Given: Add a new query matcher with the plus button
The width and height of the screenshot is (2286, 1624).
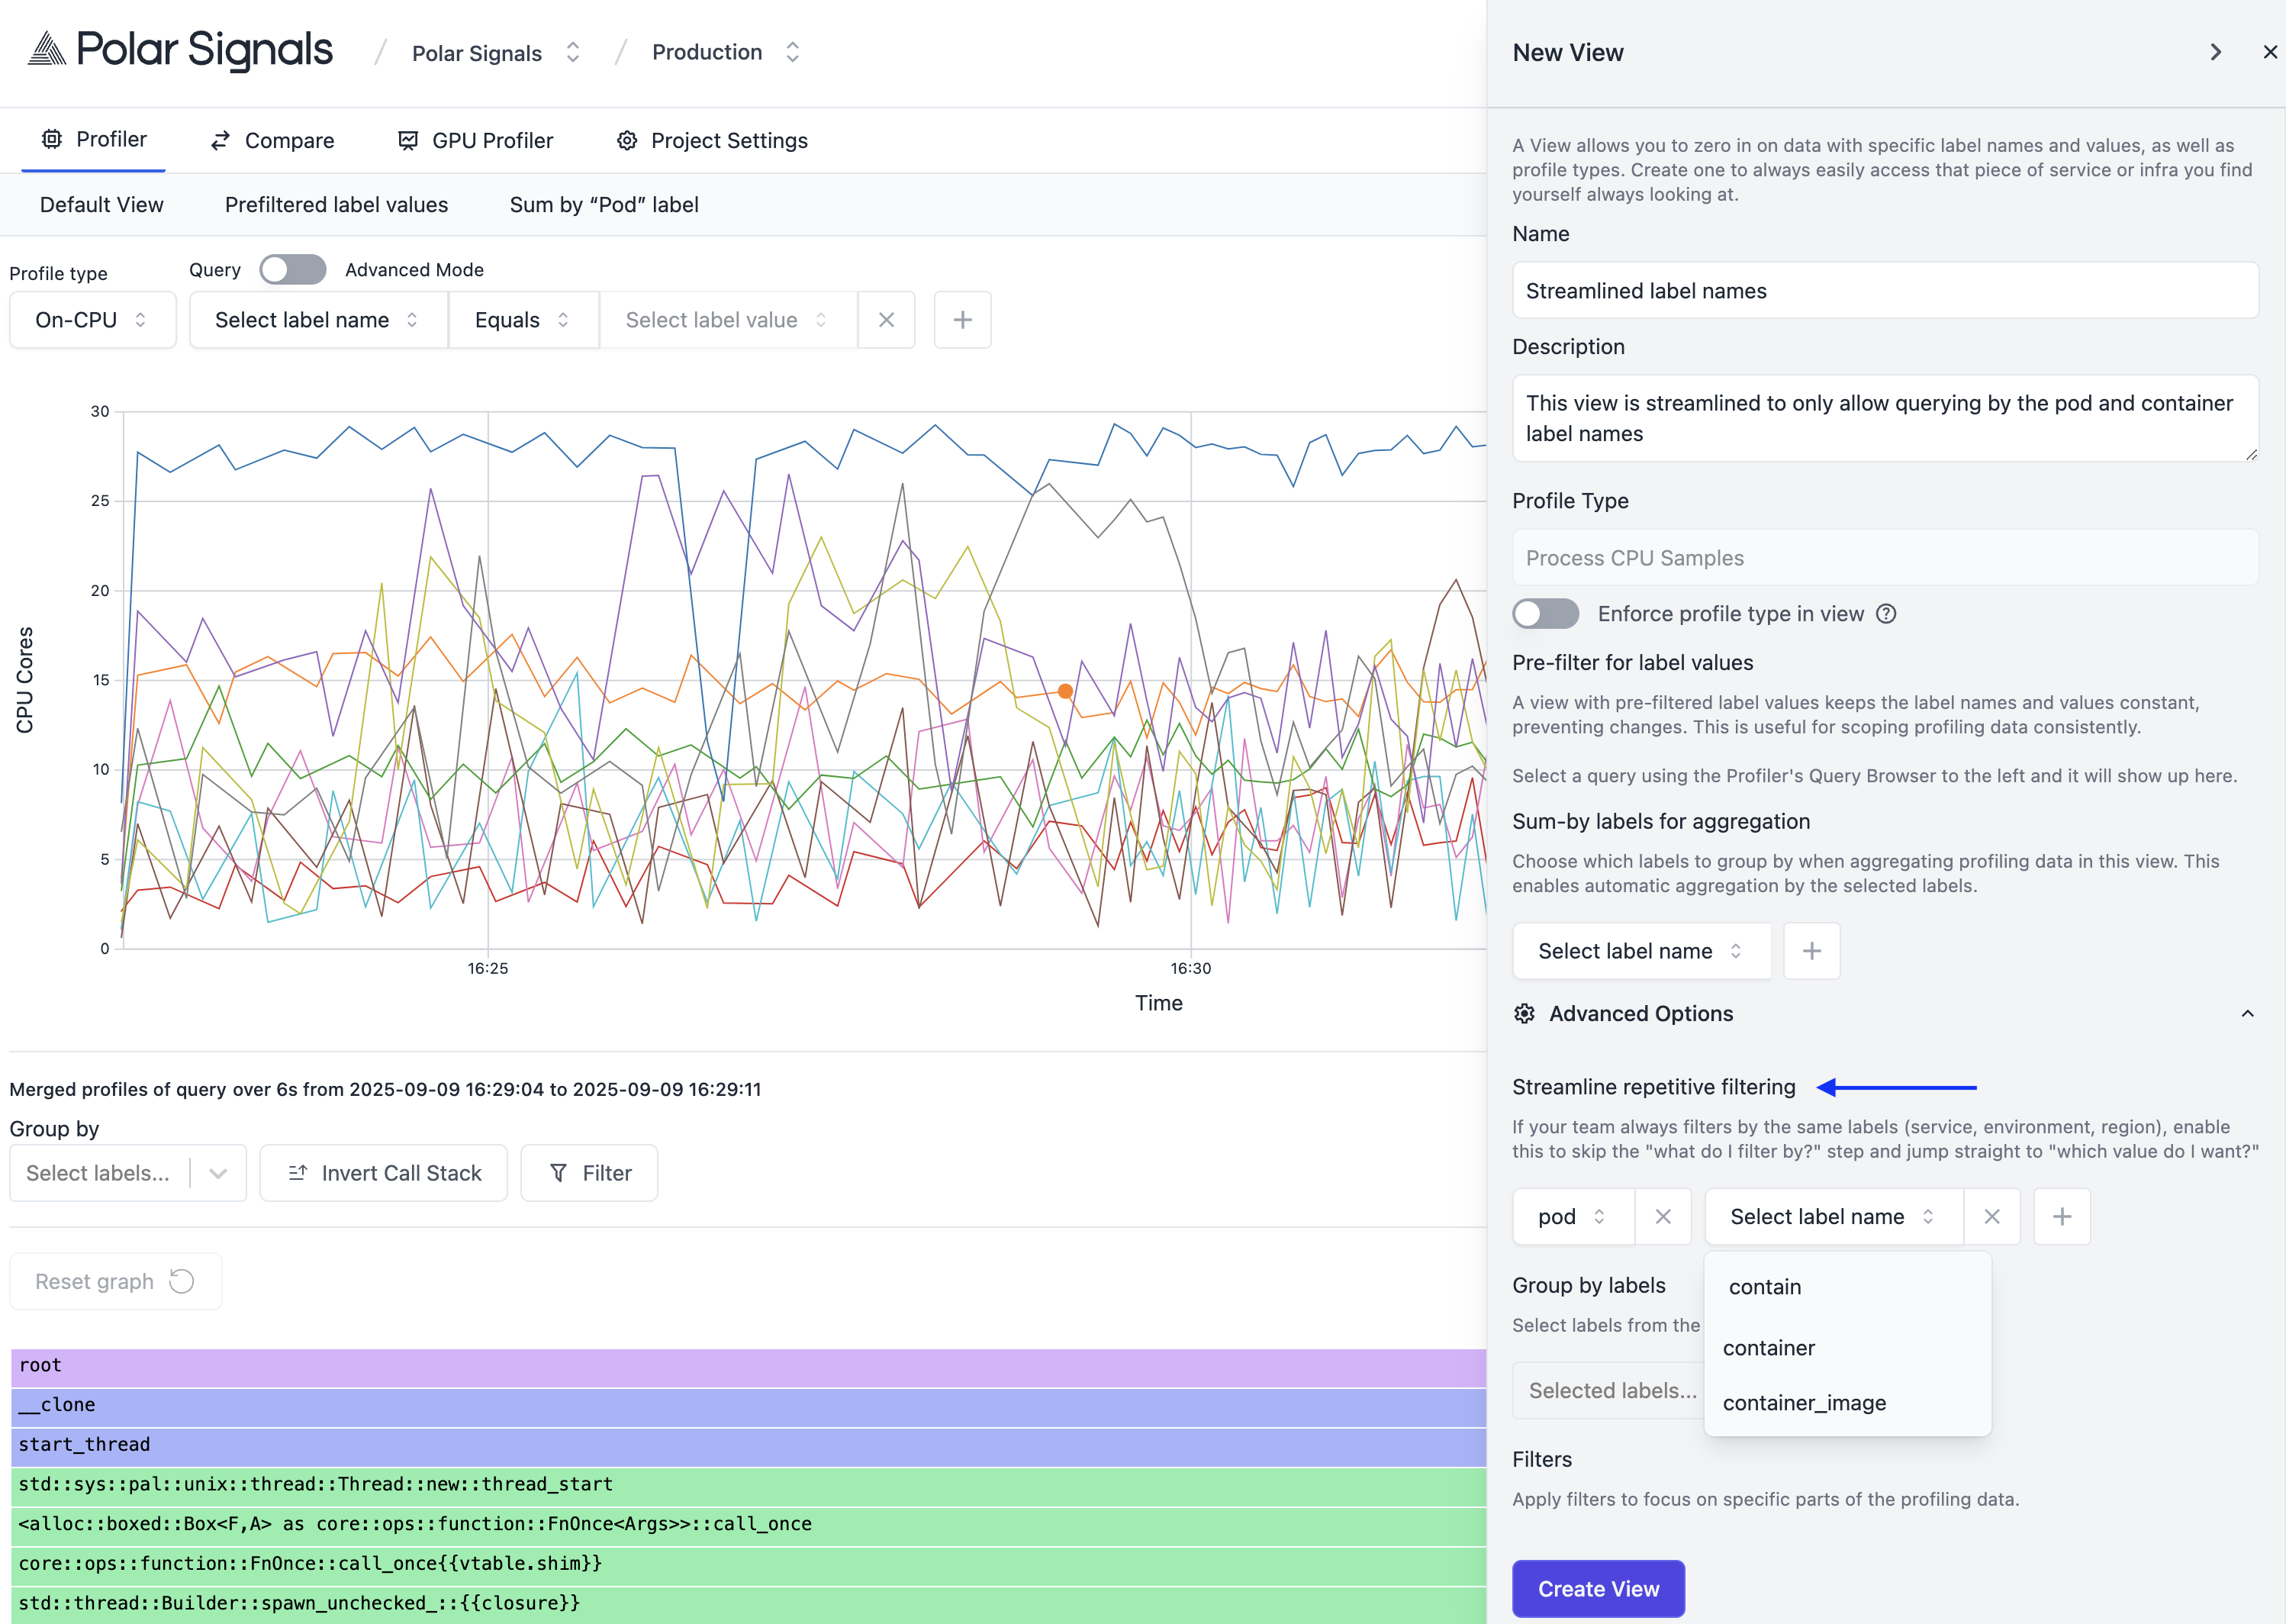Looking at the screenshot, I should [961, 320].
